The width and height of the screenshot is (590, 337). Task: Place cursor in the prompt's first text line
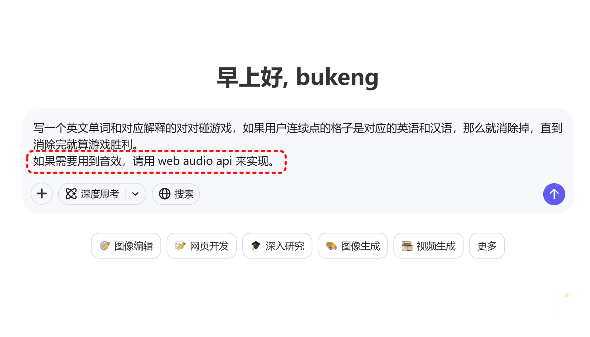tap(297, 128)
